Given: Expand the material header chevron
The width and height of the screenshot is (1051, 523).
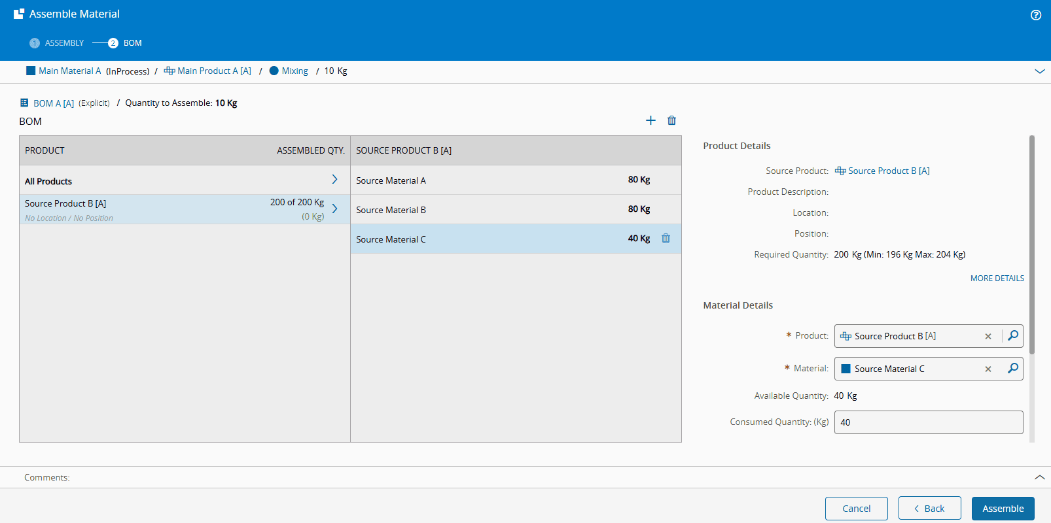Looking at the screenshot, I should pyautogui.click(x=1039, y=71).
